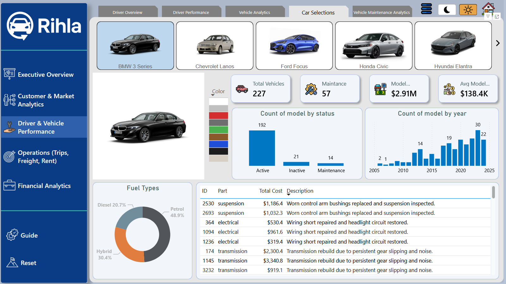
Task: Select the Hyundai Elantra car card
Action: tap(453, 45)
